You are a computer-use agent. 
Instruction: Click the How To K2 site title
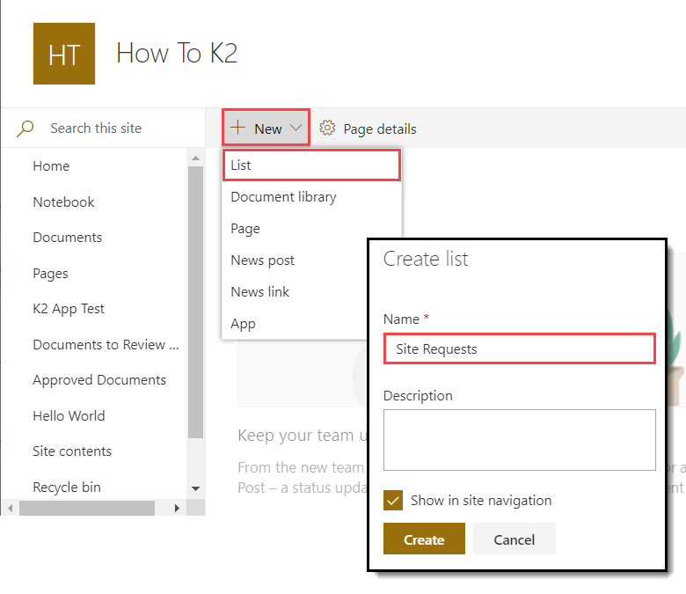coord(177,54)
